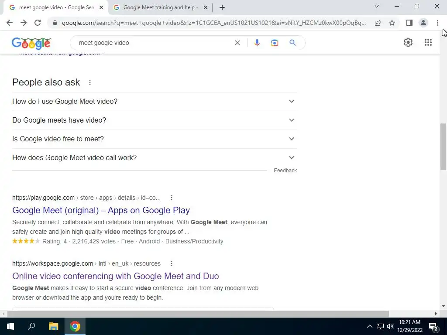
Task: Open options for workspace.google.com result
Action: (171, 263)
